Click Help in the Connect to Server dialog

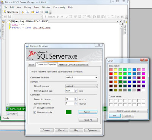tap(76, 130)
